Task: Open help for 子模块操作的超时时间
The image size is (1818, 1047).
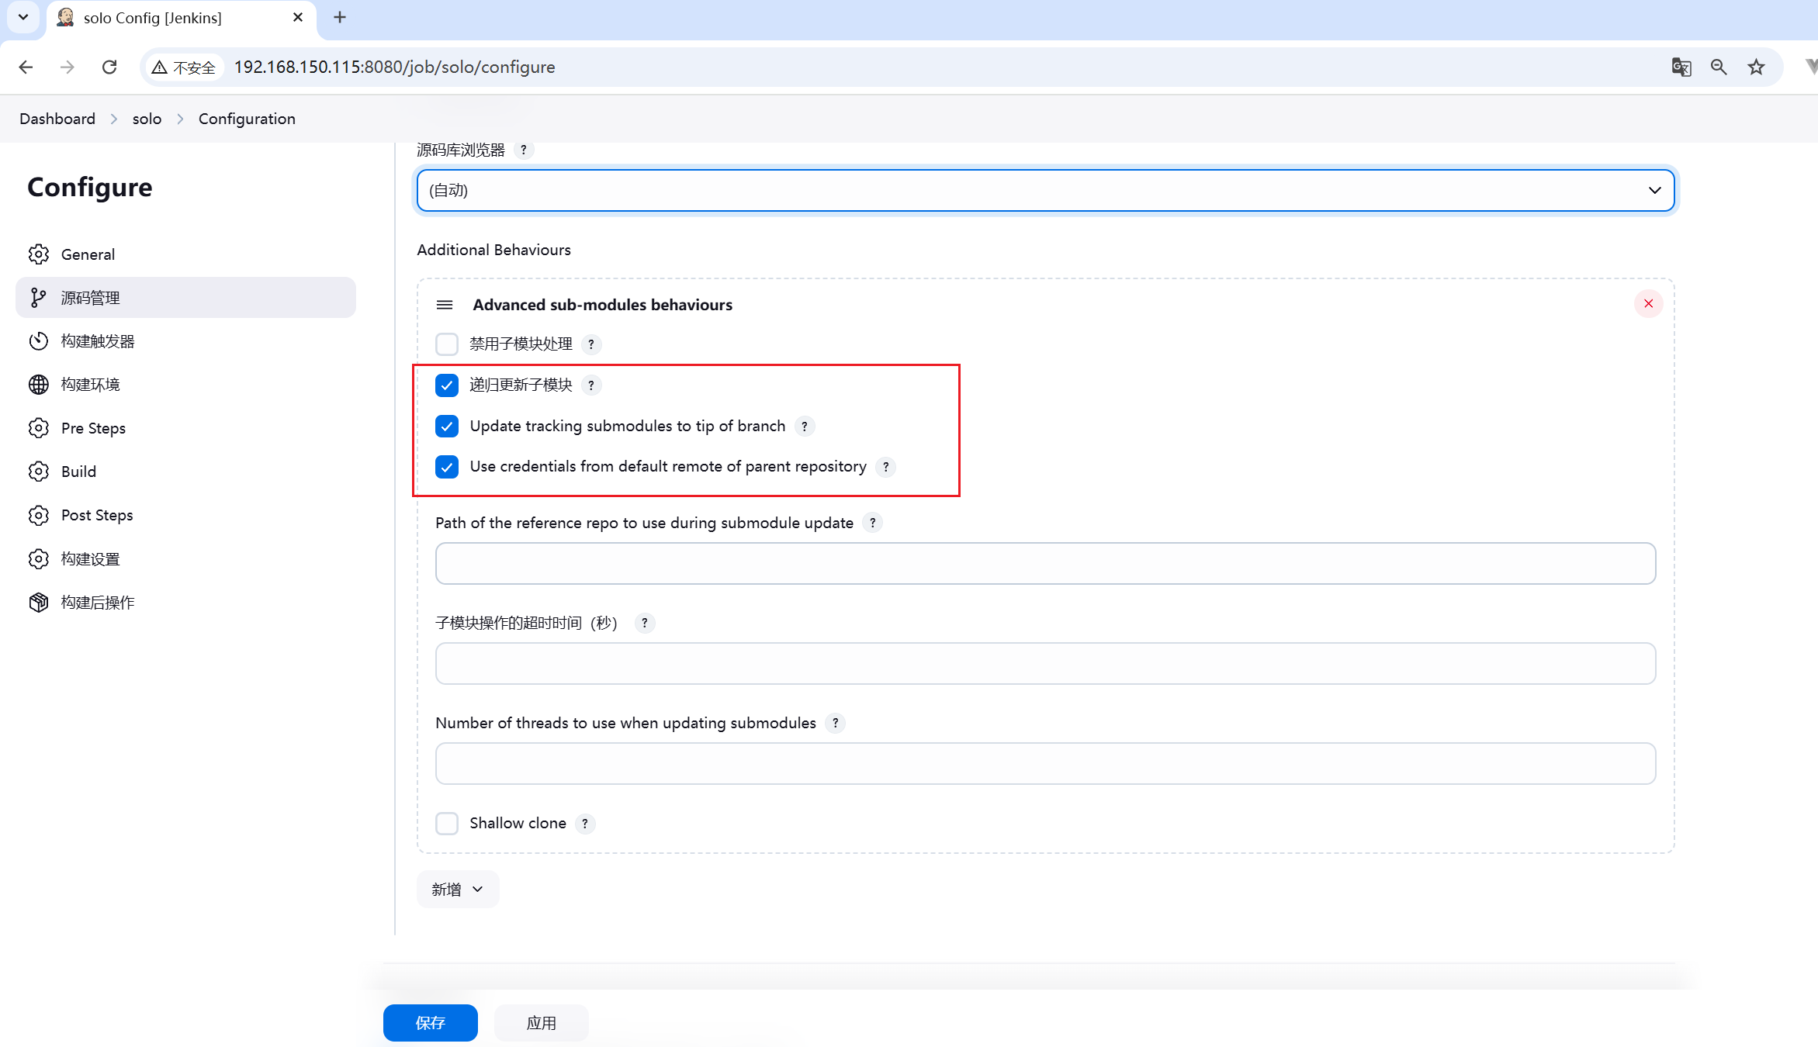Action: click(645, 623)
